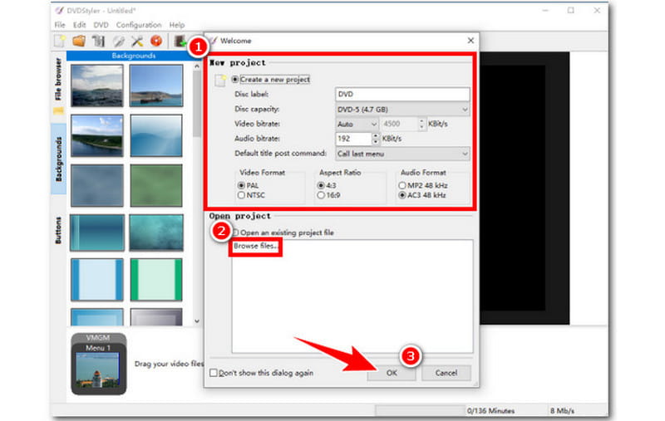Open the Edit menu
The height and width of the screenshot is (421, 665).
[x=79, y=25]
